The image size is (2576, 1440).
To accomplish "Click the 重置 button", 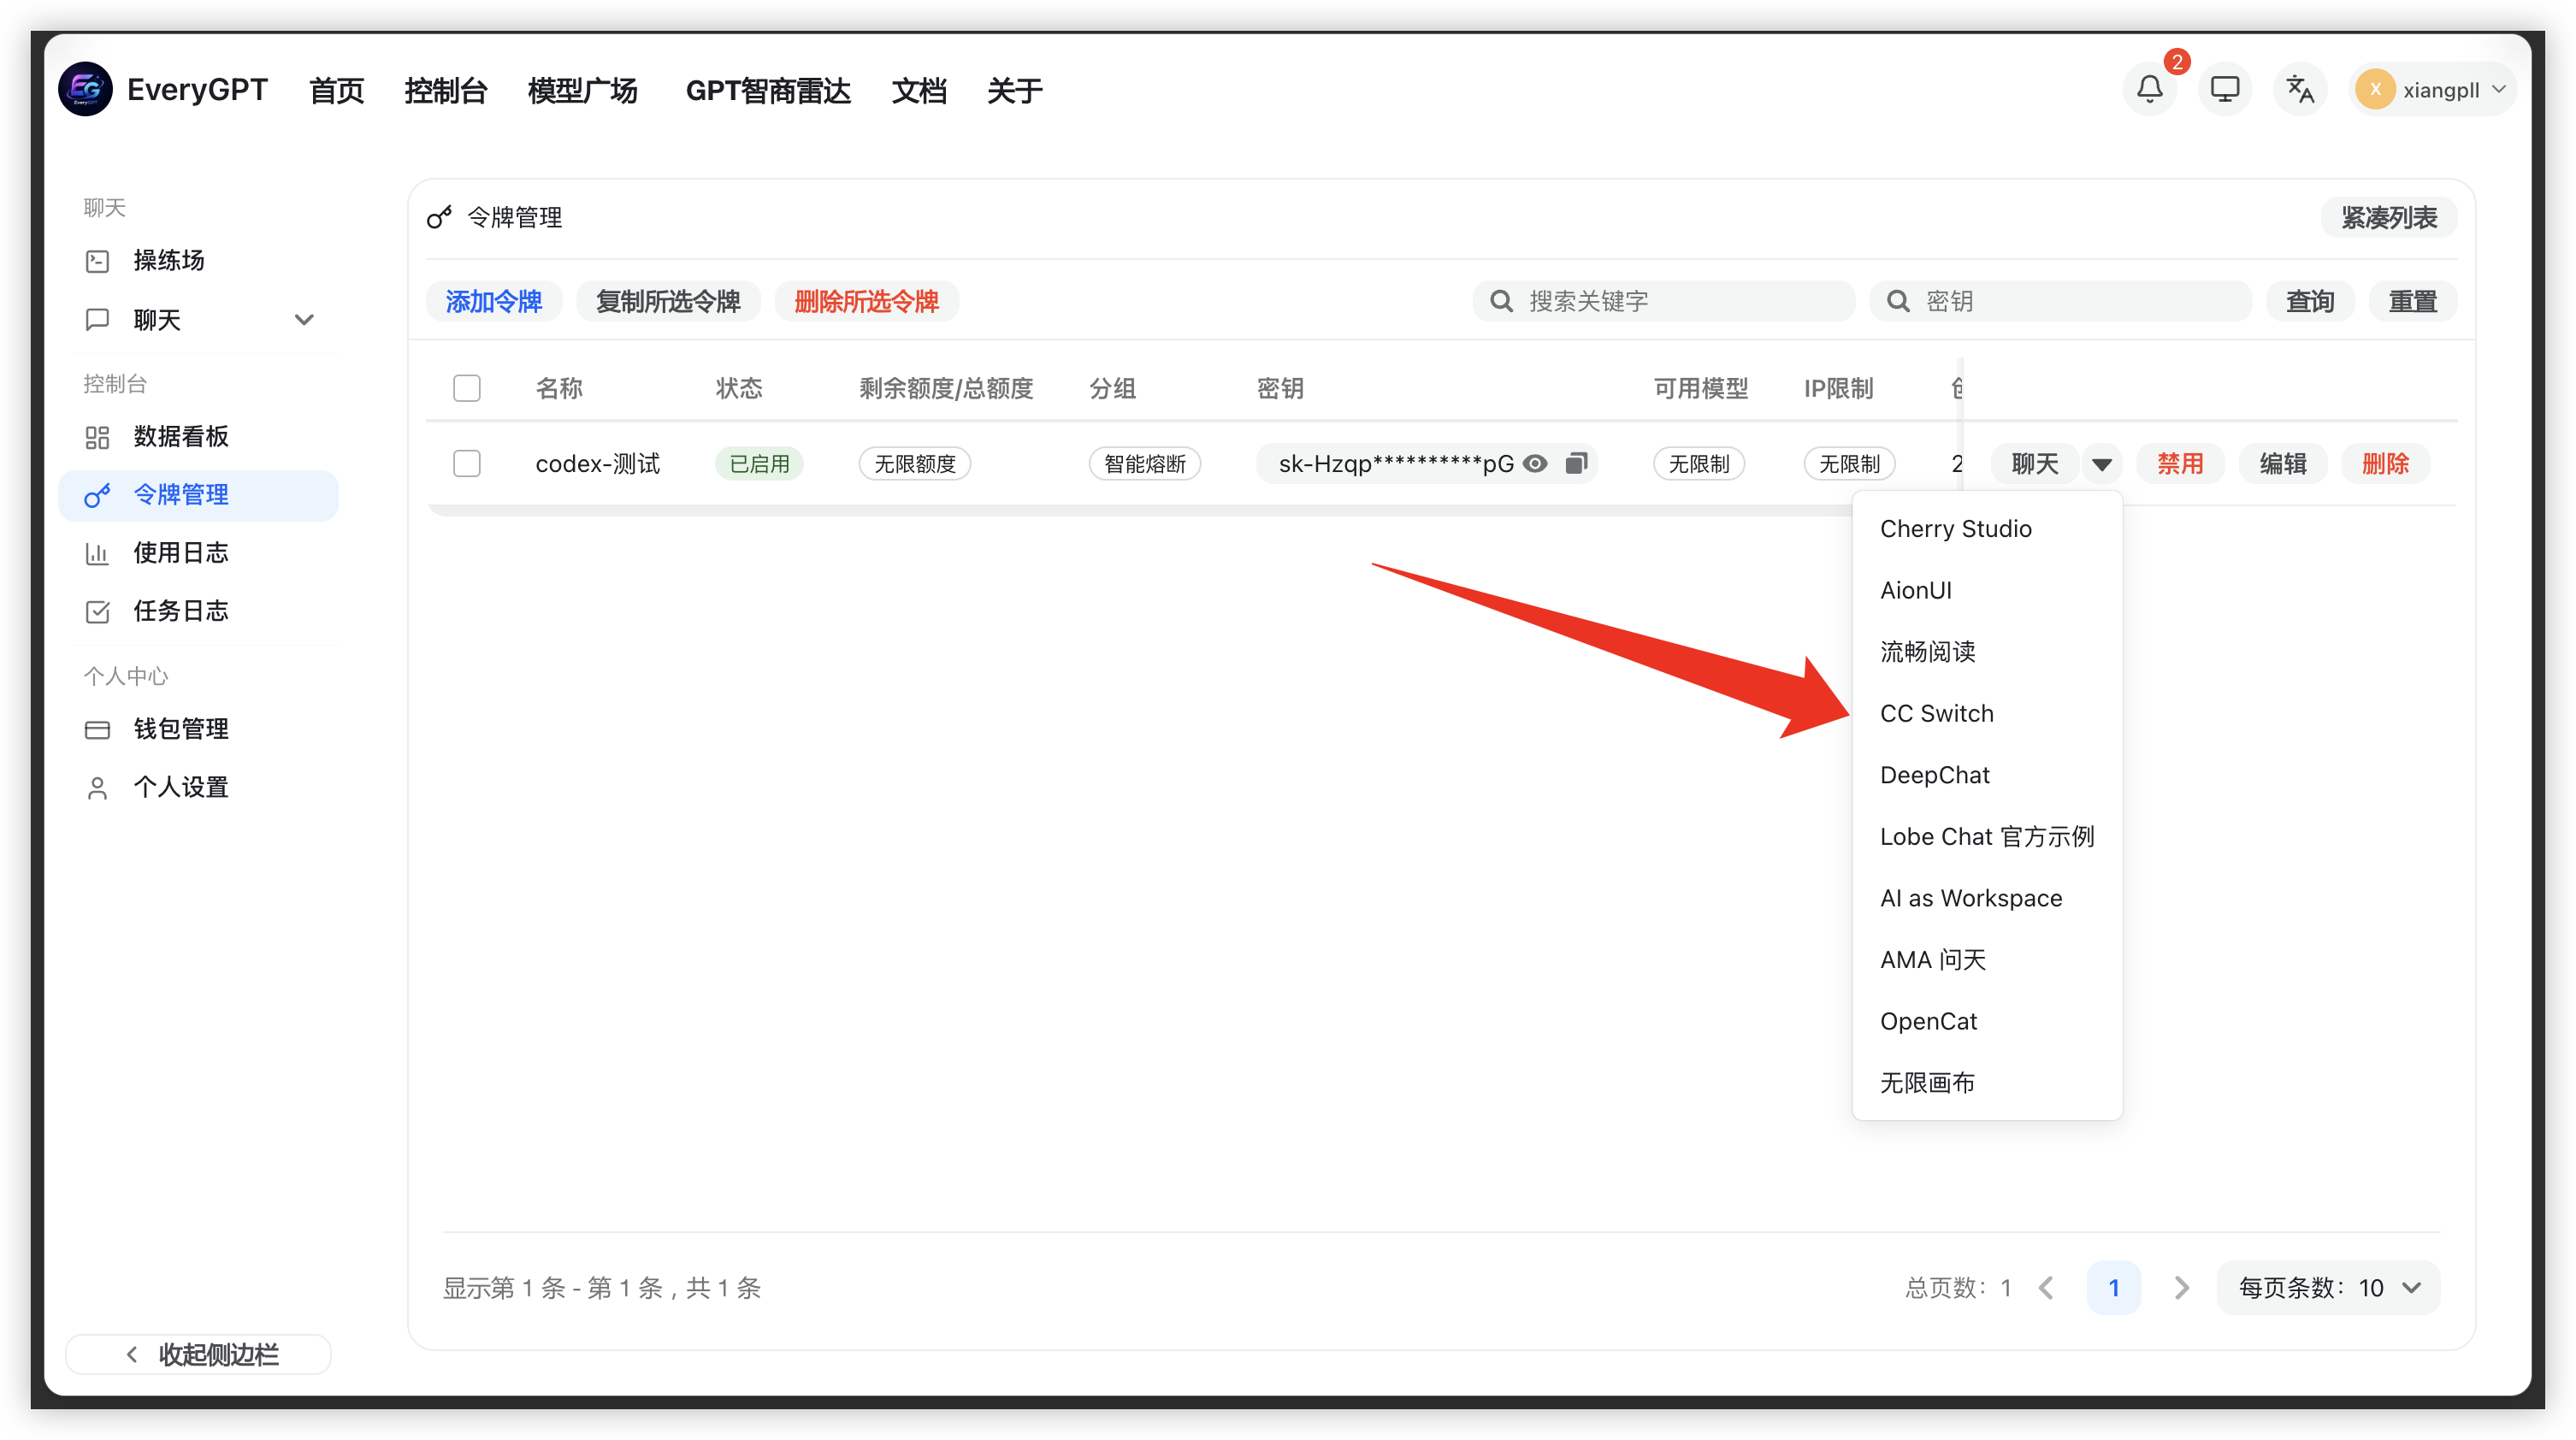I will (x=2413, y=301).
